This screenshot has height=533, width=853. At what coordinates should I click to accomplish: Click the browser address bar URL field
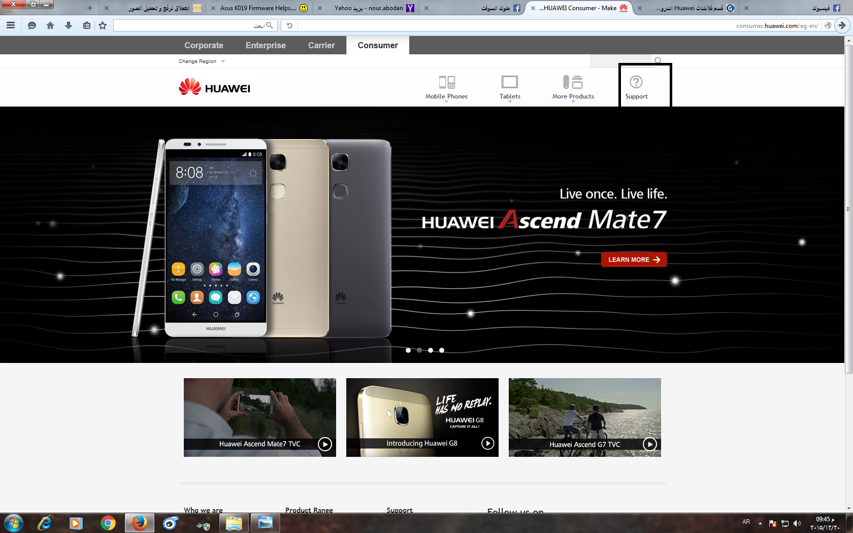pos(559,25)
